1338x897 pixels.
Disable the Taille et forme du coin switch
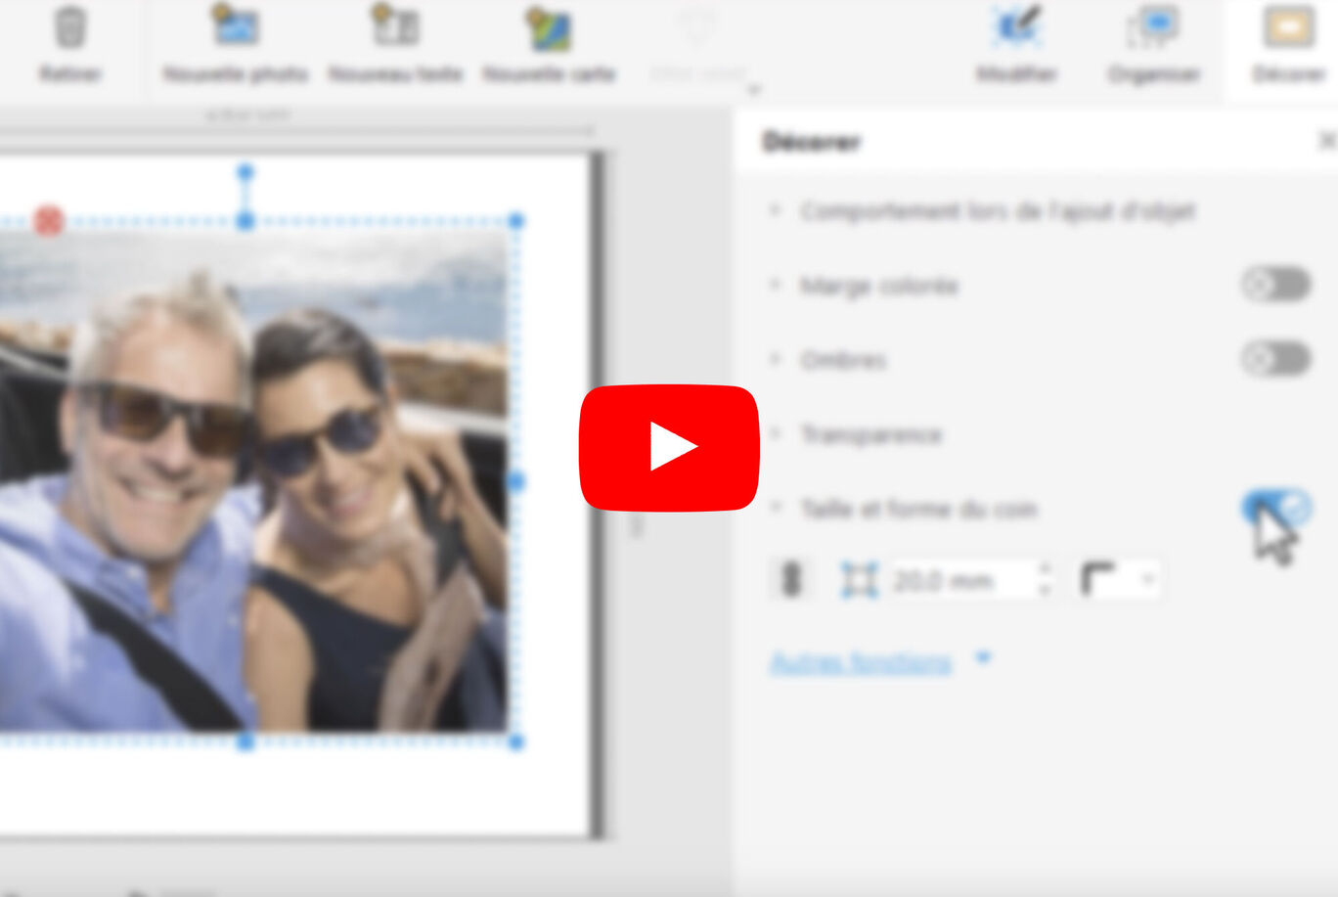coord(1275,508)
